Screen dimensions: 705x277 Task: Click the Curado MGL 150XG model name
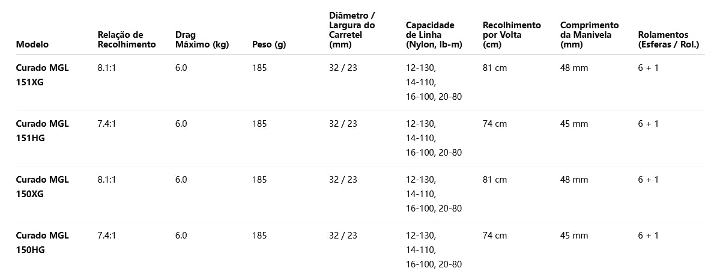pos(43,187)
